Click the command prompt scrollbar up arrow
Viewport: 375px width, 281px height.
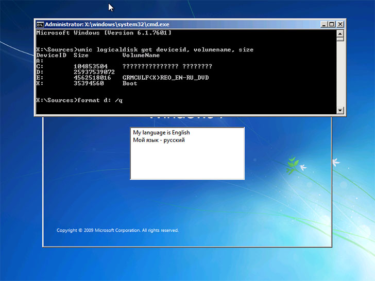click(x=339, y=33)
